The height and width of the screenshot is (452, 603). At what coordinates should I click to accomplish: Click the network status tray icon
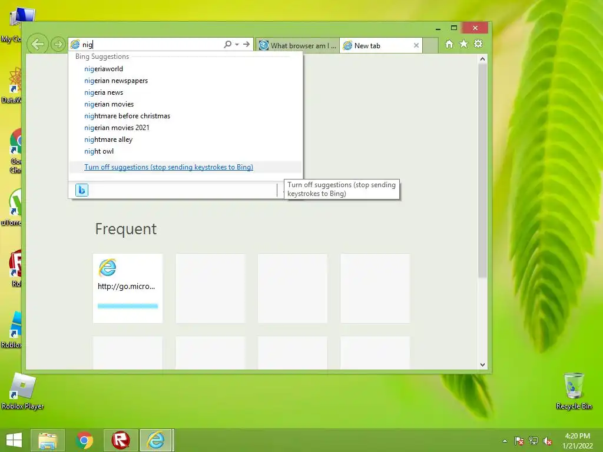[534, 441]
